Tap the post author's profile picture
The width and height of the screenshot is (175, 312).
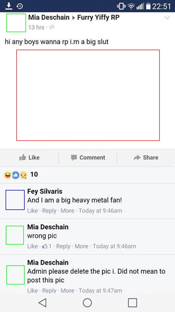point(16,23)
